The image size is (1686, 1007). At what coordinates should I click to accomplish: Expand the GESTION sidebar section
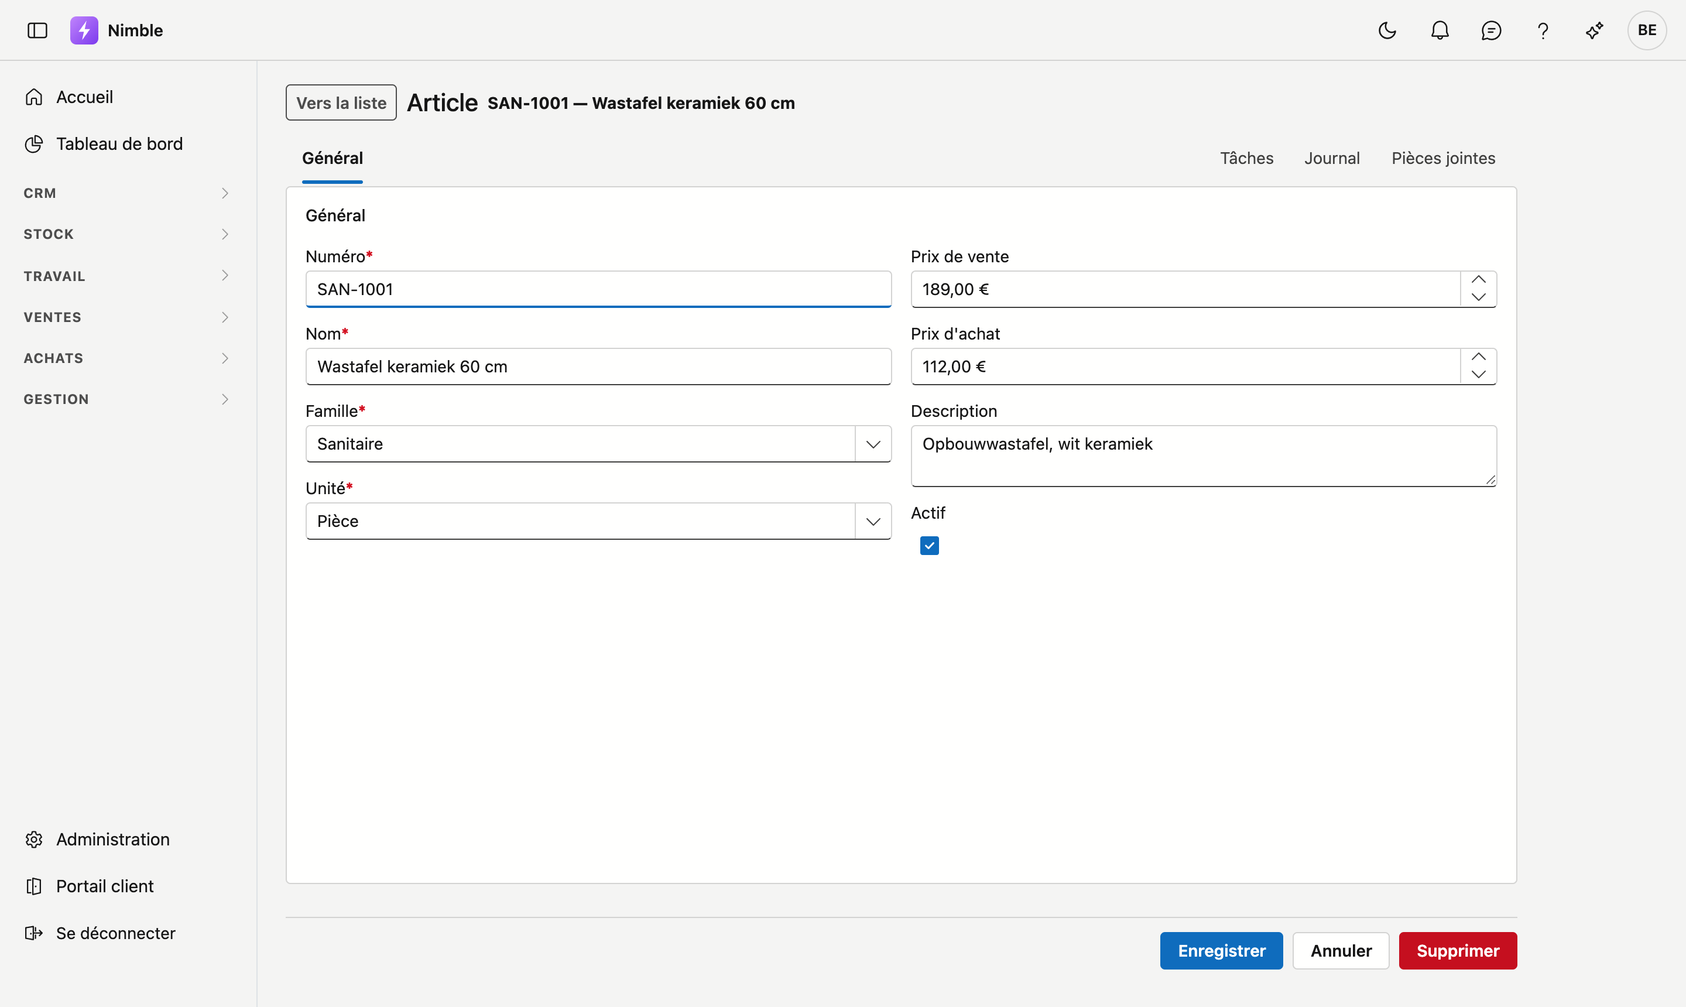click(128, 399)
